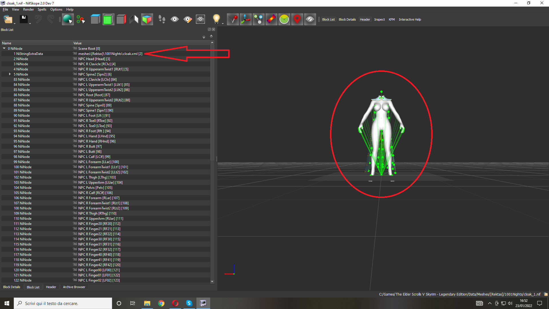Open the Help menu

(x=70, y=9)
